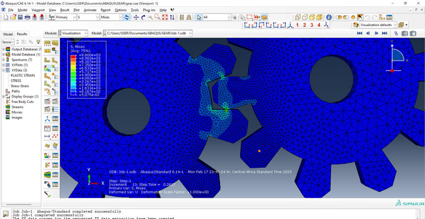The width and height of the screenshot is (425, 219).
Task: Open the color code palette icon
Action: click(356, 25)
